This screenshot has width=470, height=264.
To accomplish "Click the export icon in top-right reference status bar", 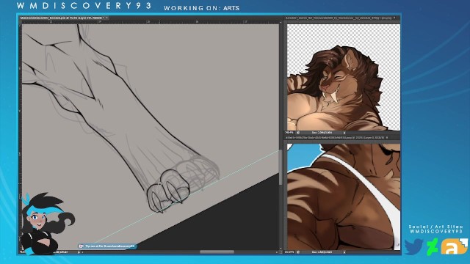I will [x=298, y=133].
